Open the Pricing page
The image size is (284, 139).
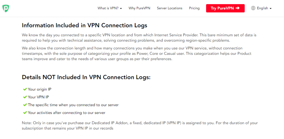pos(194,8)
